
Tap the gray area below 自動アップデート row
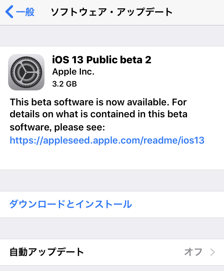[x=112, y=268]
